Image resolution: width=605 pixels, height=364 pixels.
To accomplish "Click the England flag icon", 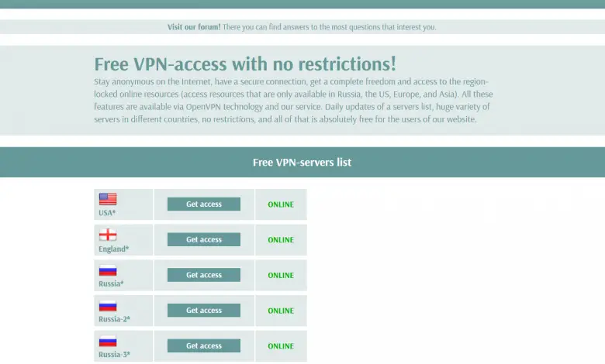I will tap(108, 235).
